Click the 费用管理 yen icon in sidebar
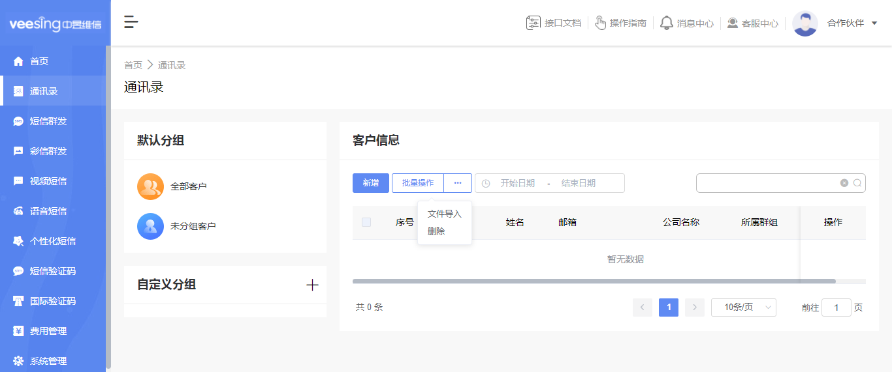The height and width of the screenshot is (372, 892). [x=18, y=331]
